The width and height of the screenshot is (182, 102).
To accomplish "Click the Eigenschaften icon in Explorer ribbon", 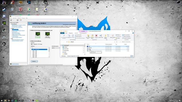I will point(113,35).
